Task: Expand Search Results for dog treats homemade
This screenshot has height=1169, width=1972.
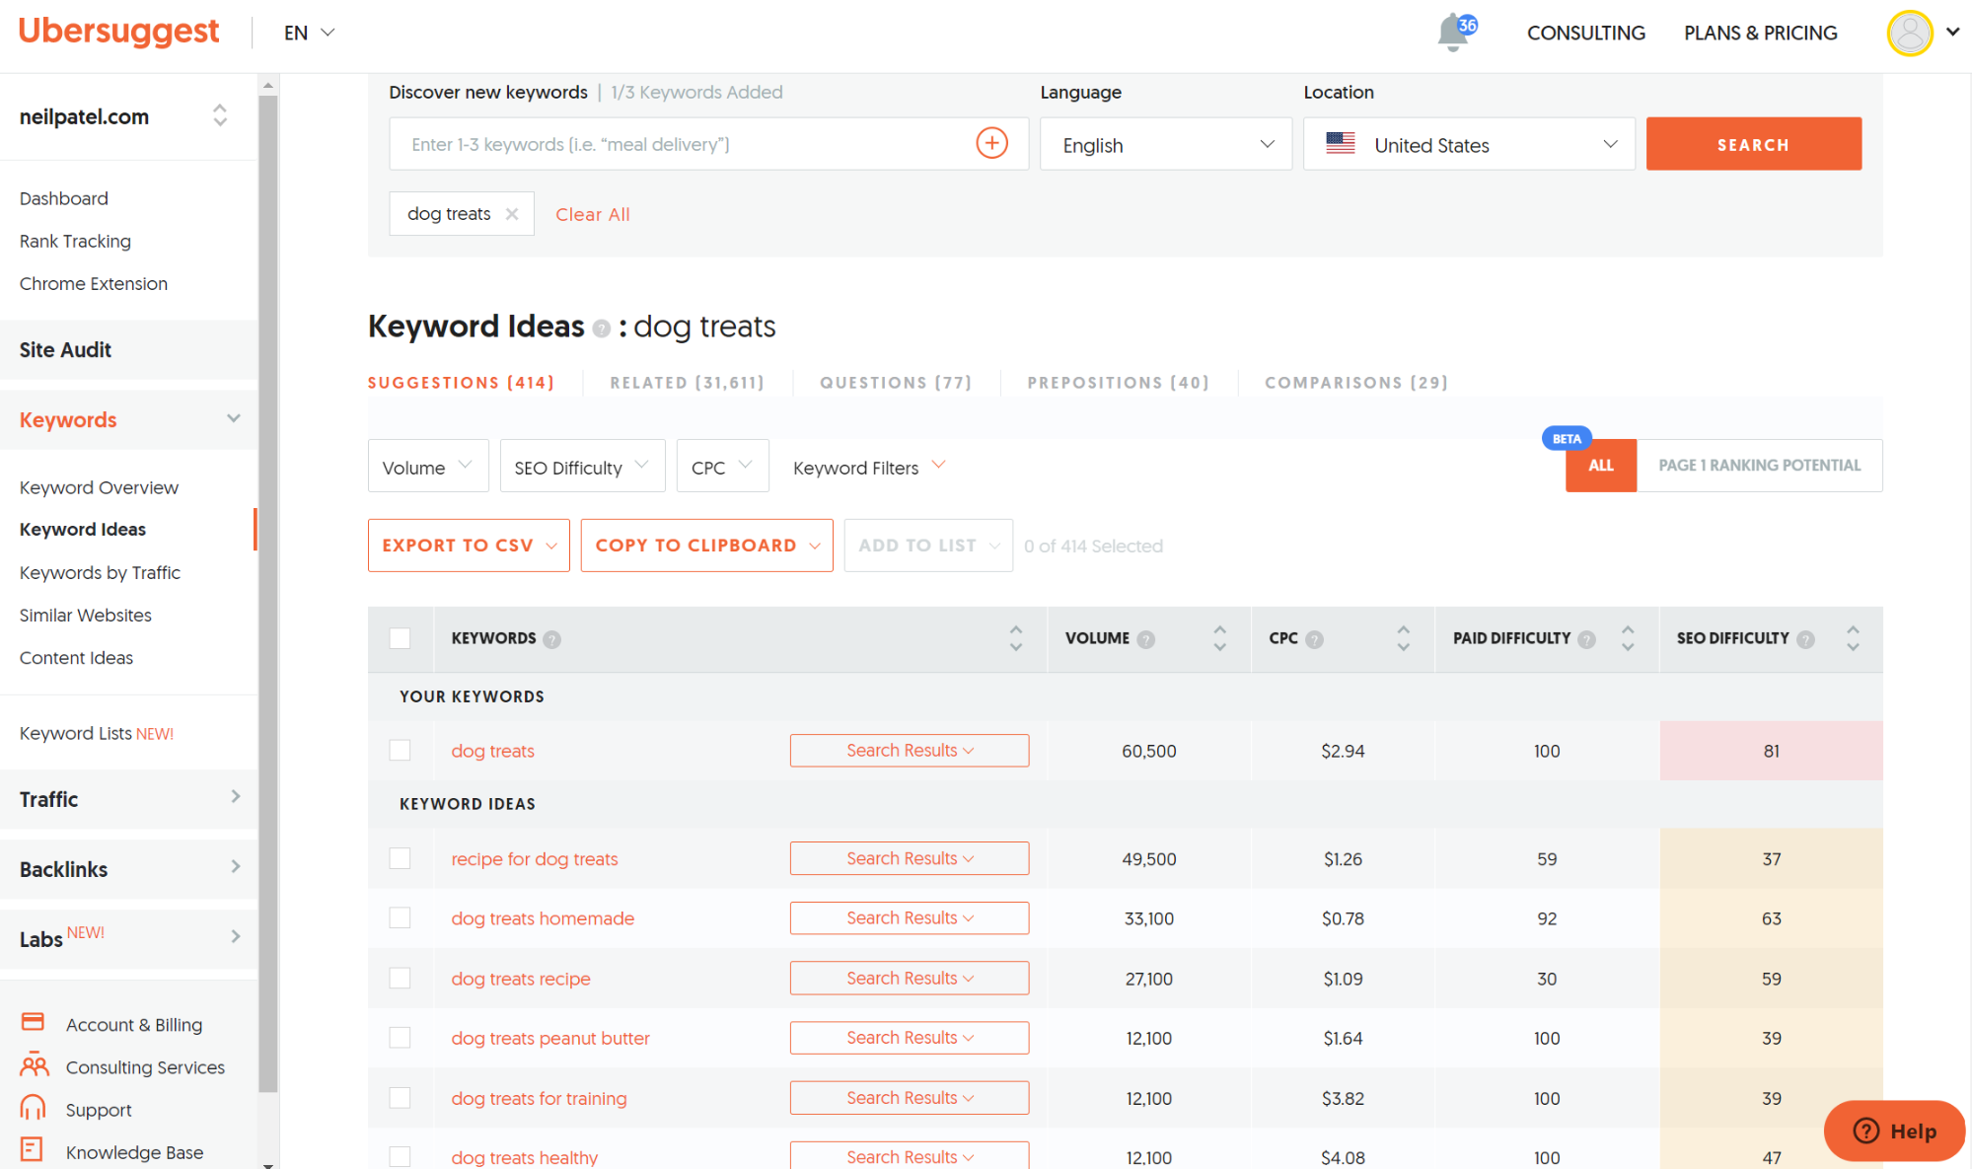Action: coord(909,917)
